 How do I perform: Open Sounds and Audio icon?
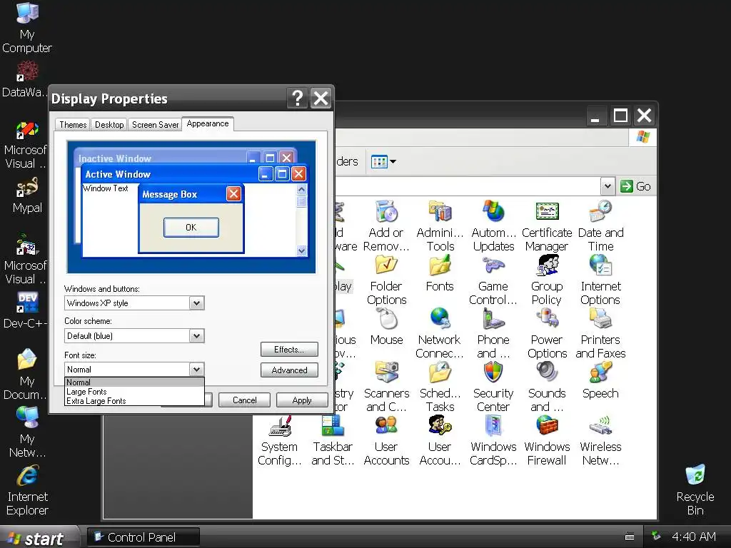point(547,387)
